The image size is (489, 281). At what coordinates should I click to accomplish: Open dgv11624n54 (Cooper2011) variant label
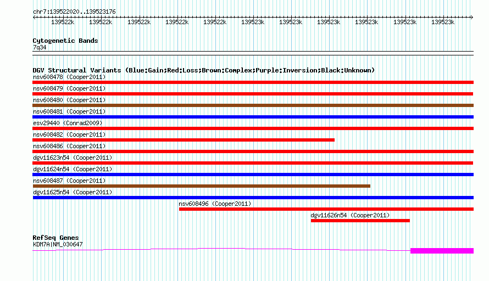click(x=73, y=169)
